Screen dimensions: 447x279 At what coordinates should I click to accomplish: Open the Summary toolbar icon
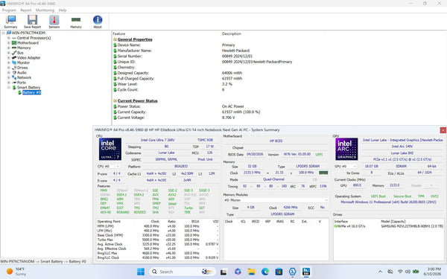[10, 22]
